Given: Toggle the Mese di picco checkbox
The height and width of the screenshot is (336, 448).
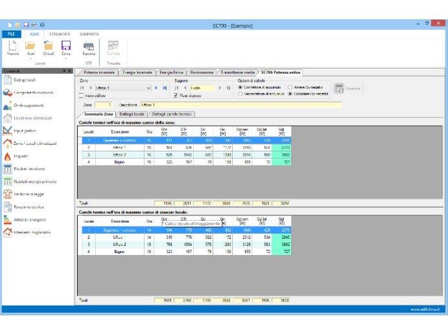Looking at the screenshot, I should click(176, 96).
